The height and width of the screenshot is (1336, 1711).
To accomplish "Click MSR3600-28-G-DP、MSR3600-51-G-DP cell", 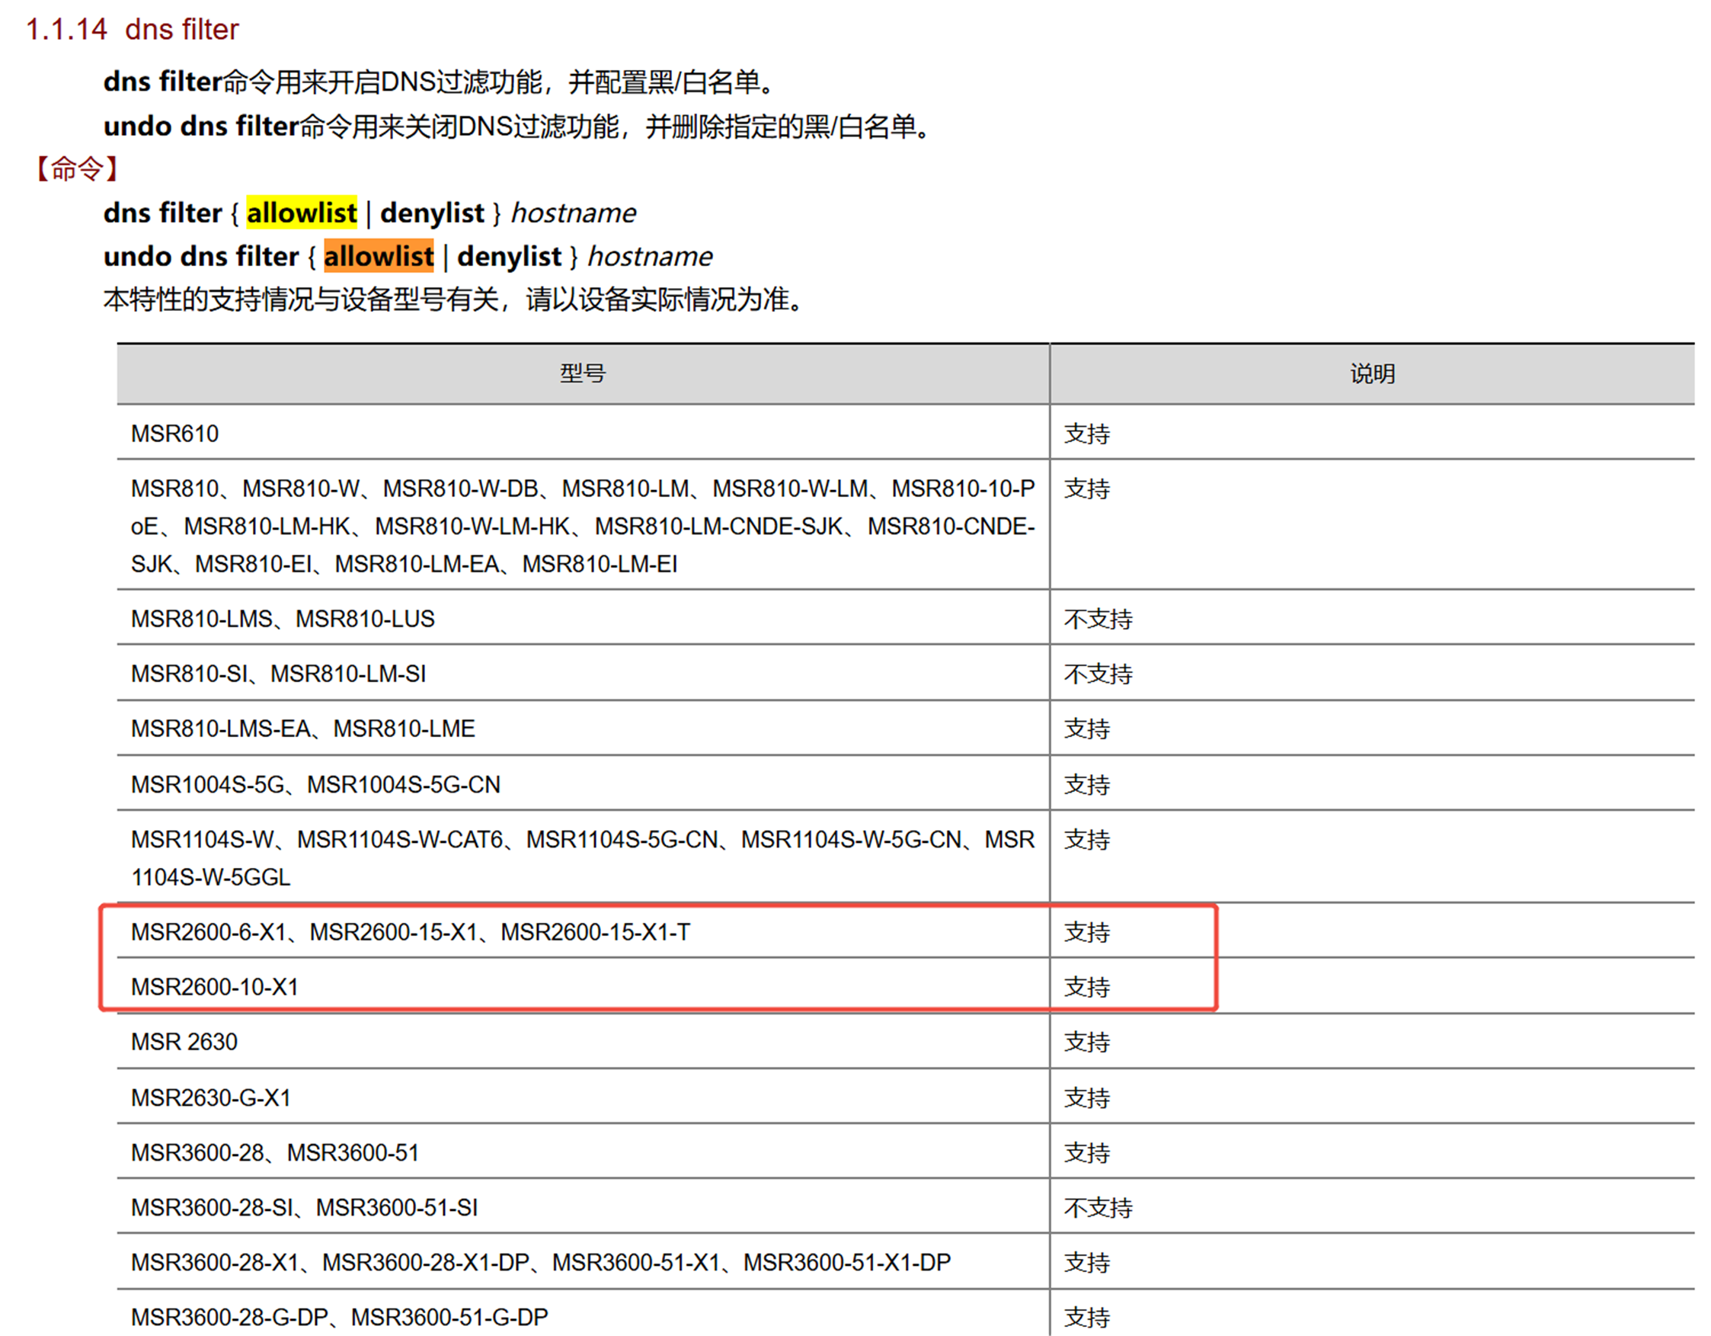I will pos(338,1317).
